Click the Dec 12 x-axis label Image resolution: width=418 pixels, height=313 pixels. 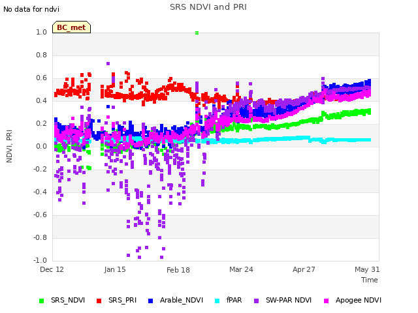52,269
